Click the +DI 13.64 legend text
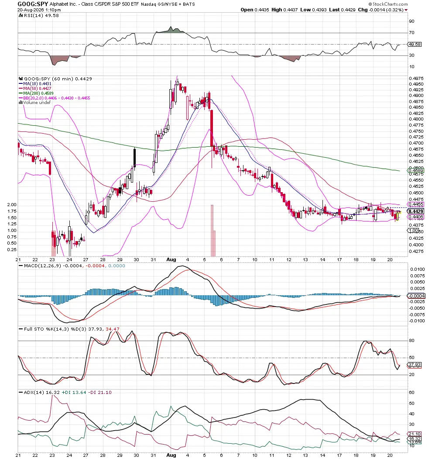The height and width of the screenshot is (459, 432). pos(74,392)
